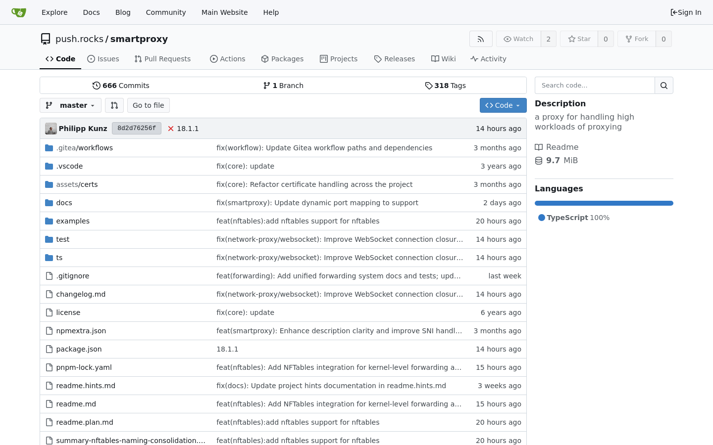
Task: Open the Explore menu item
Action: (54, 12)
